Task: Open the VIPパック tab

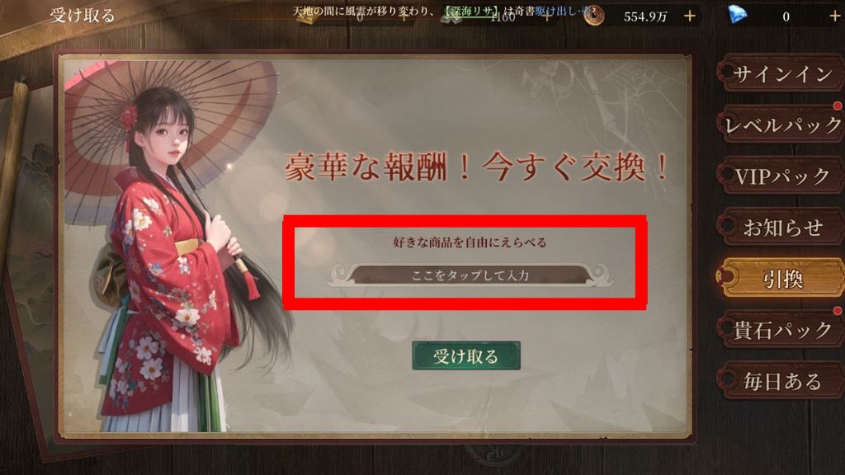Action: coord(781,176)
